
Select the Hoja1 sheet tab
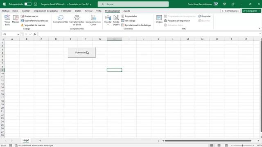tap(26, 140)
